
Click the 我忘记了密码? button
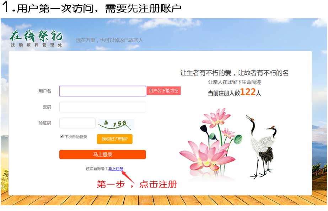tap(115, 139)
